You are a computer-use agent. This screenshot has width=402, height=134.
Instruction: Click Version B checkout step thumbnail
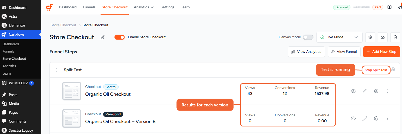(72, 118)
